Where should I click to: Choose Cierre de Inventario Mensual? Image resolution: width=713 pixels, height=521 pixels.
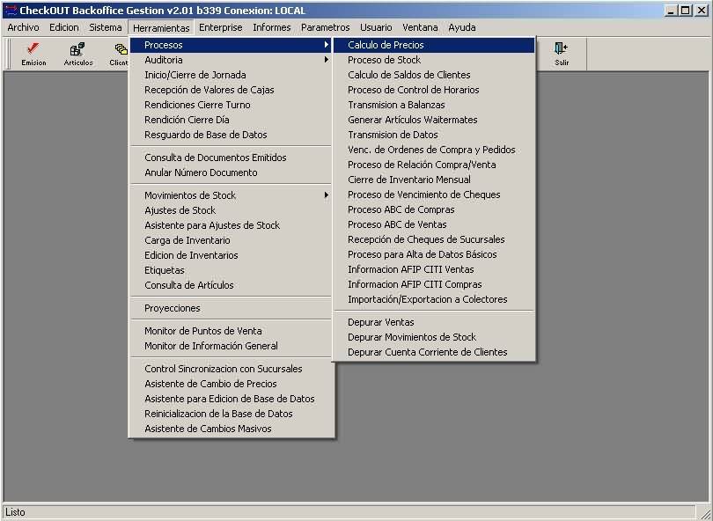tap(434, 180)
